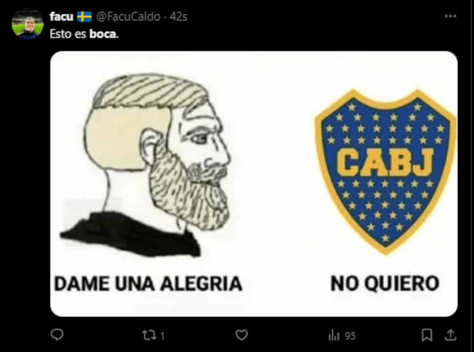Open the view analytics bar chart icon
Screen dimensions: 474x352
334,336
